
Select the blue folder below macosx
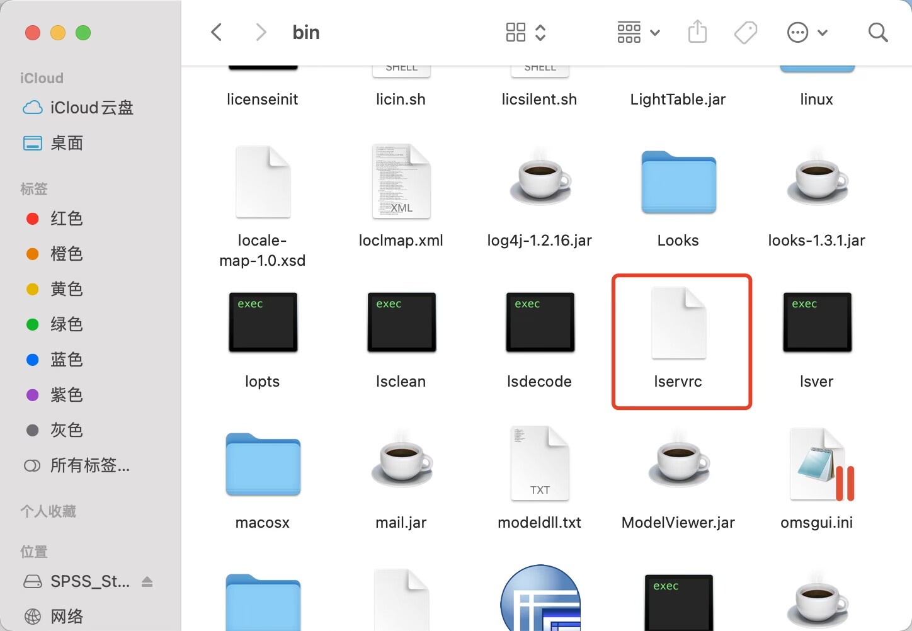[x=263, y=602]
